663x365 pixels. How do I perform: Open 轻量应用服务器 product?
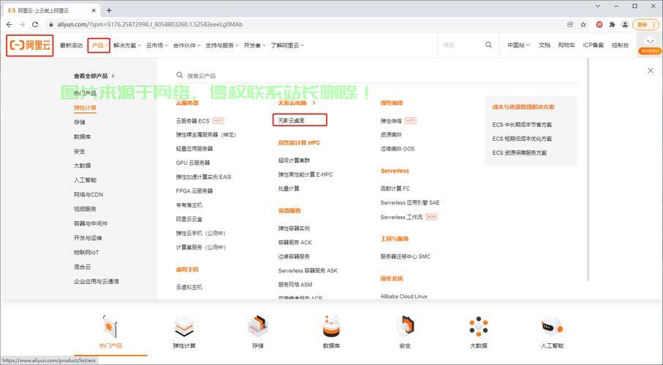[194, 149]
